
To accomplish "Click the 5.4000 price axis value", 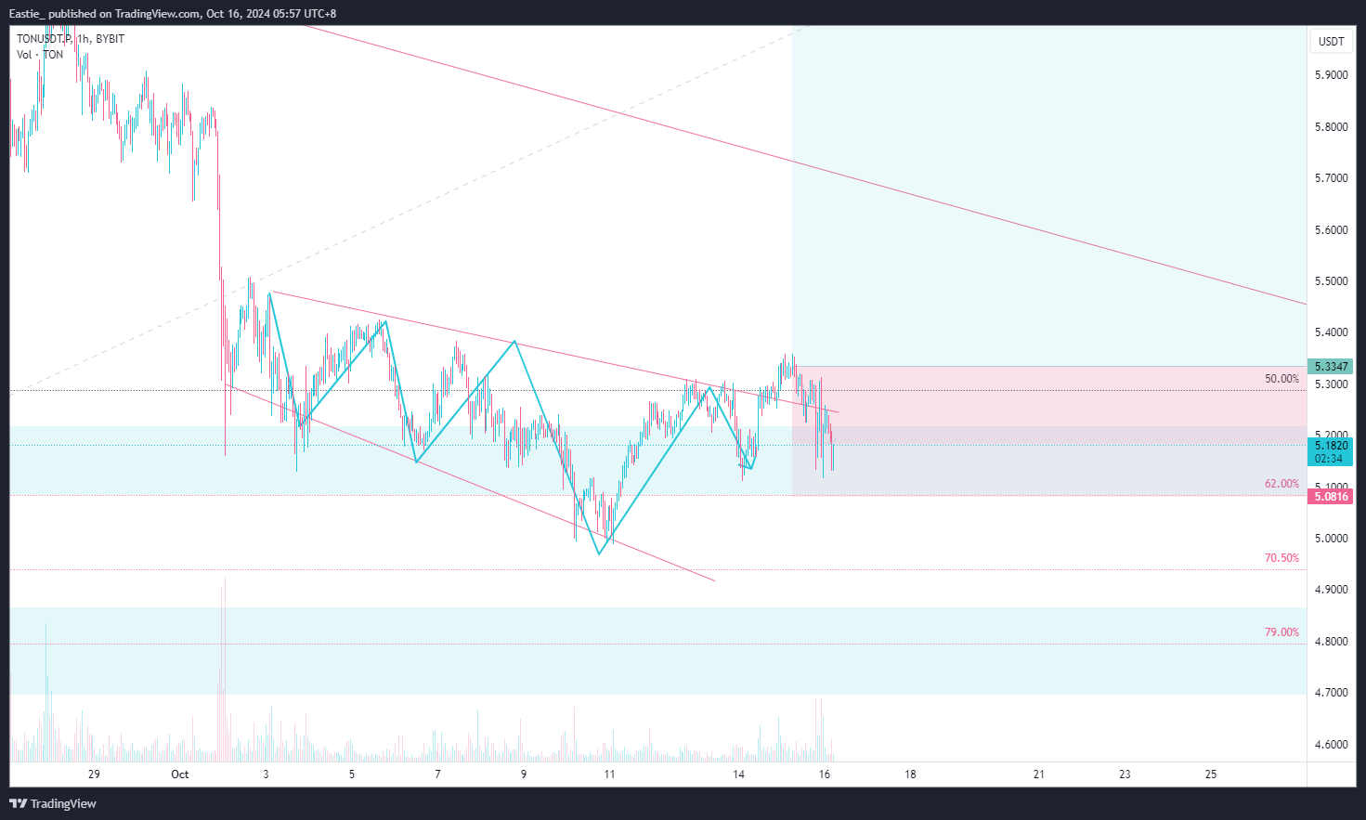I will (x=1332, y=332).
